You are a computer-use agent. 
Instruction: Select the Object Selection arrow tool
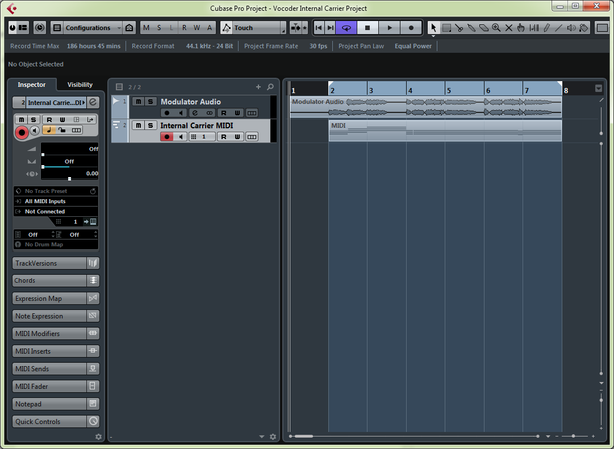pos(433,28)
